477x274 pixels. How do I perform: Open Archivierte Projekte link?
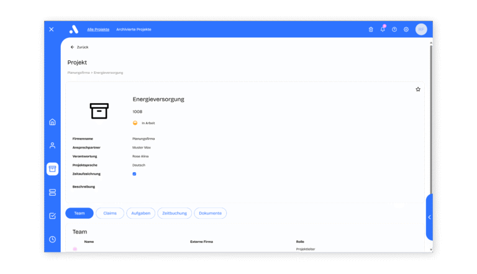(x=134, y=30)
